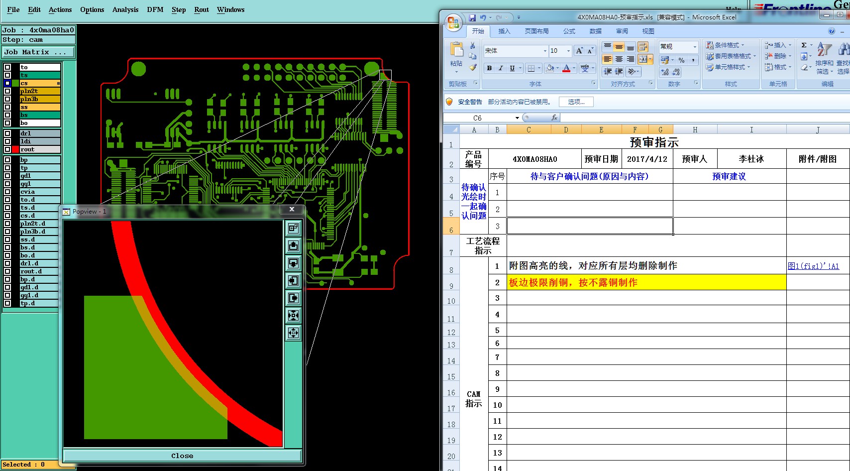Click the Popview zoom out (outward arrows) button
Image resolution: width=850 pixels, height=471 pixels.
(x=293, y=333)
